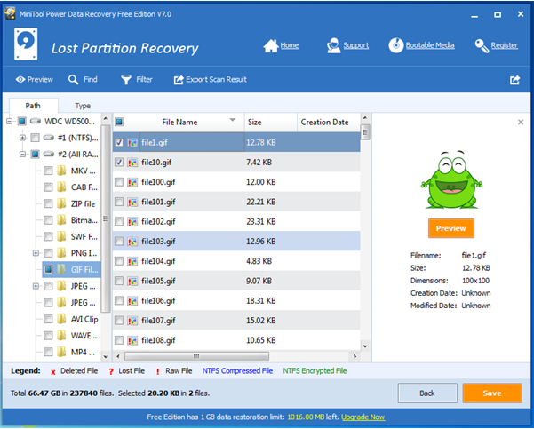Select the CAB Files folder
534x429 pixels.
tap(84, 187)
